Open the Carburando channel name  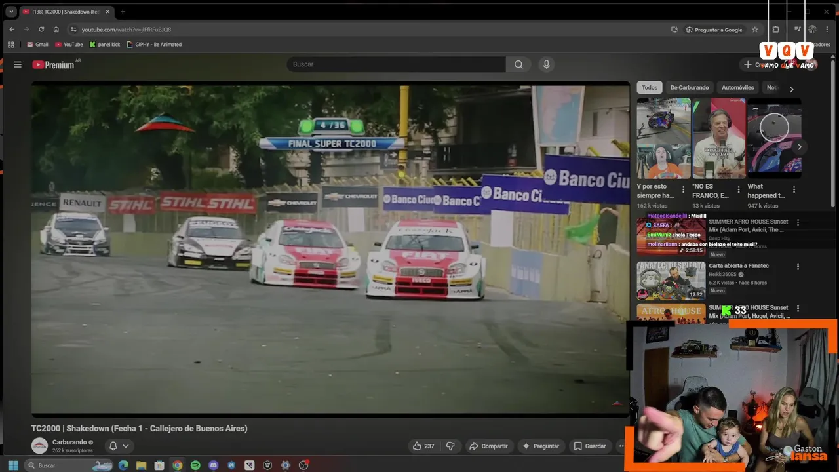[x=69, y=442]
